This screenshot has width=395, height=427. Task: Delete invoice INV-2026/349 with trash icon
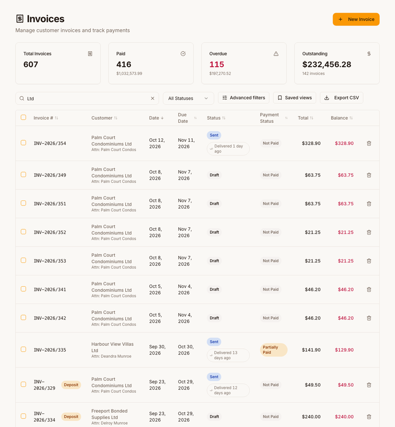369,175
